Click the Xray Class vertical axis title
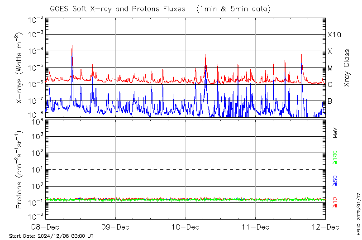 click(x=347, y=68)
